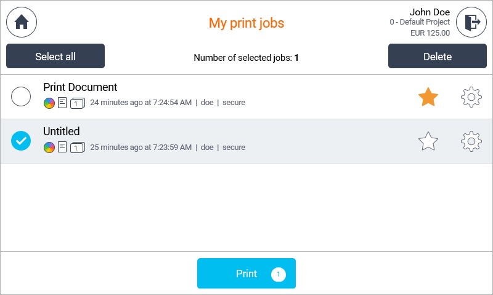Click the copies icon on Print Document
This screenshot has width=493, height=295.
[x=77, y=103]
